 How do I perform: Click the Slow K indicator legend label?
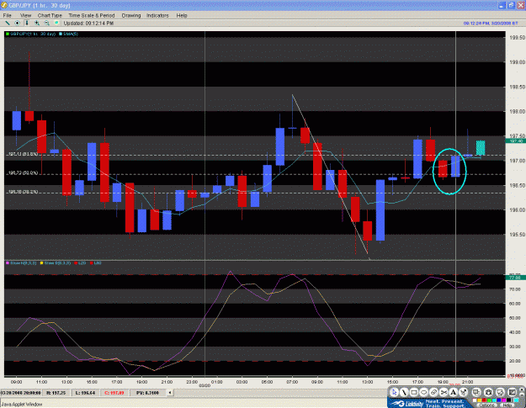(x=21, y=263)
